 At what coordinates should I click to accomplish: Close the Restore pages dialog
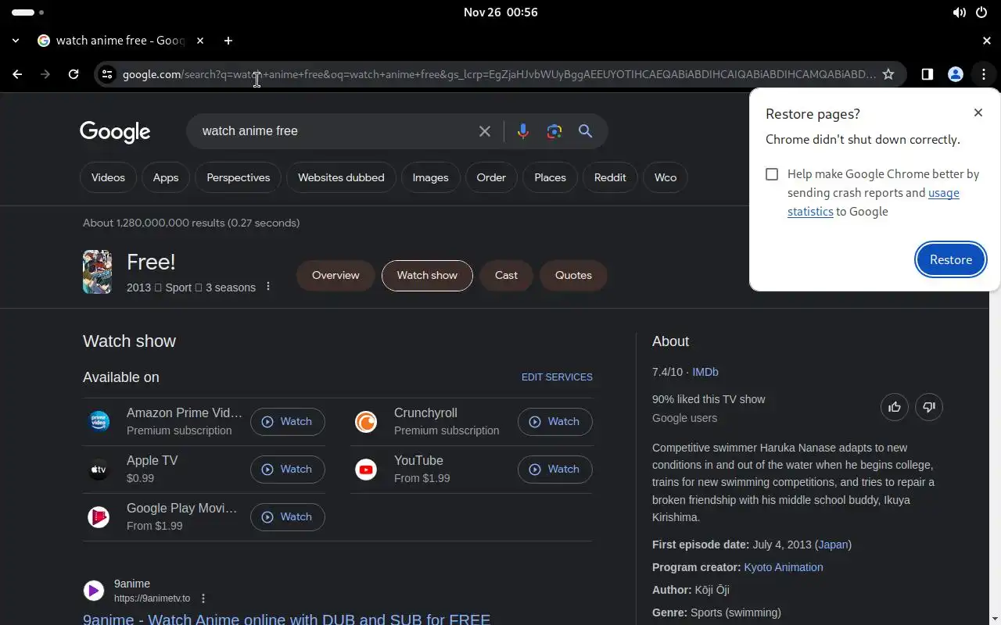click(978, 112)
